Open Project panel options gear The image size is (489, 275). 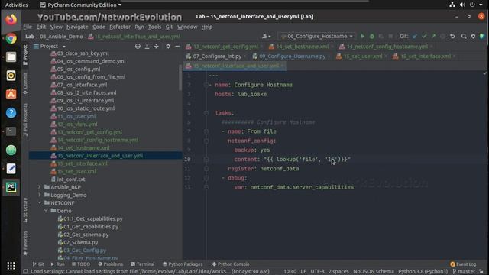[168, 46]
